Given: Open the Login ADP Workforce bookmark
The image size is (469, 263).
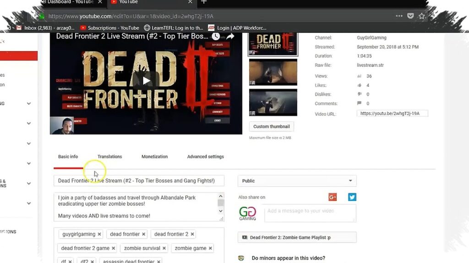Looking at the screenshot, I should coord(237,28).
